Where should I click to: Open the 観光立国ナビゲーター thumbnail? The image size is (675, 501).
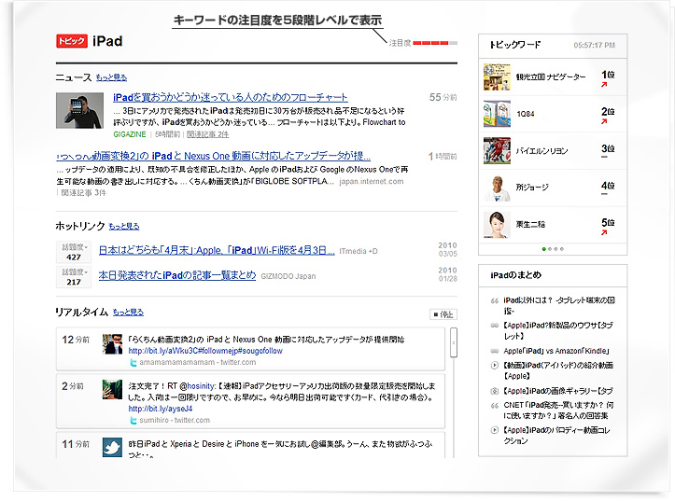[497, 77]
